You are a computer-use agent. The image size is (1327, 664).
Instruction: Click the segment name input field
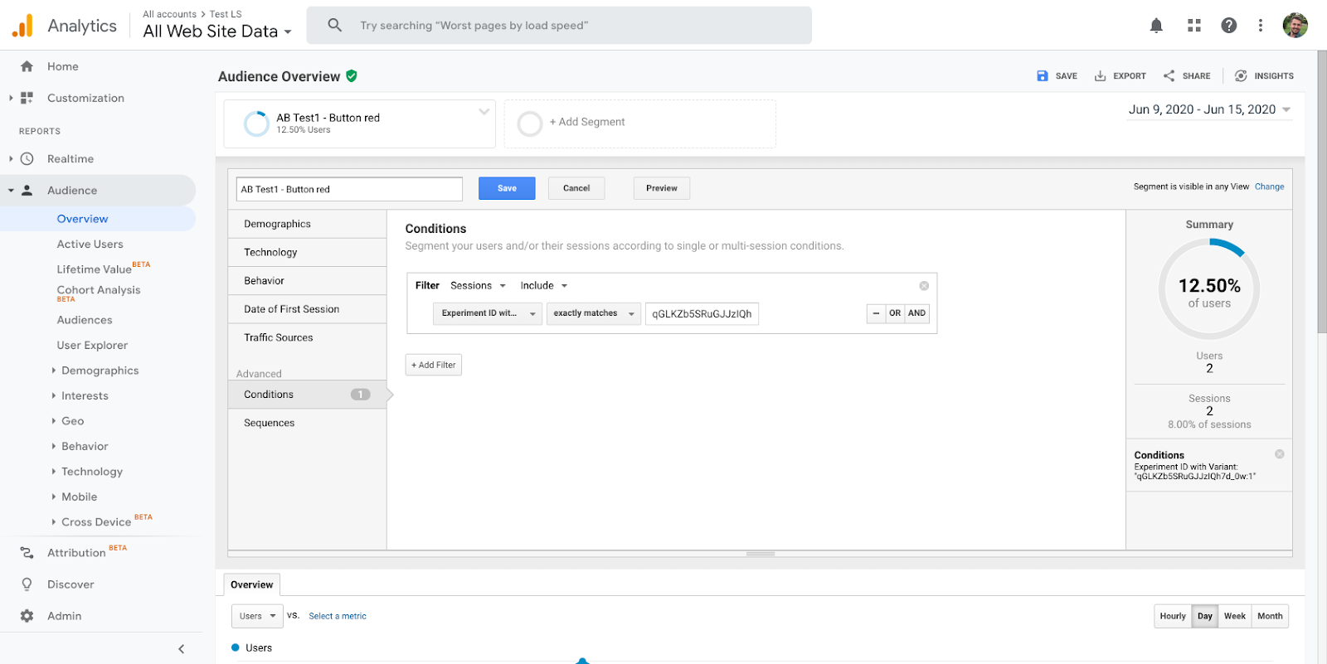click(x=349, y=189)
